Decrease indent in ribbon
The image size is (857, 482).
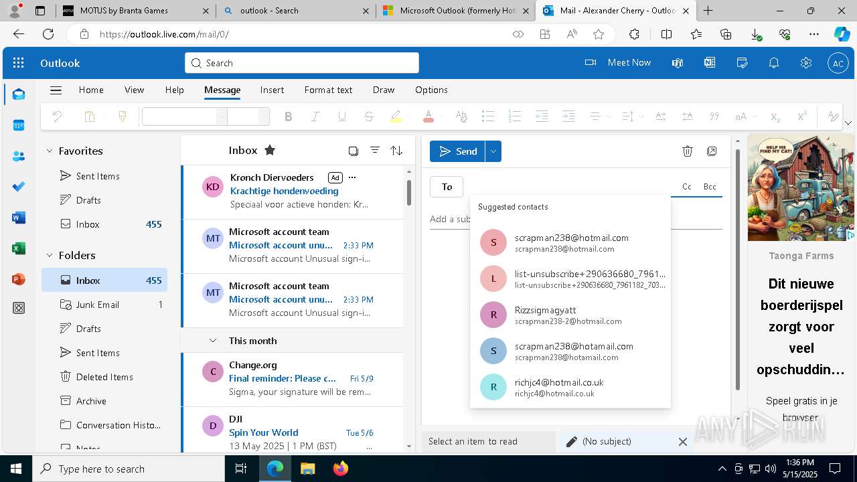[x=542, y=116]
